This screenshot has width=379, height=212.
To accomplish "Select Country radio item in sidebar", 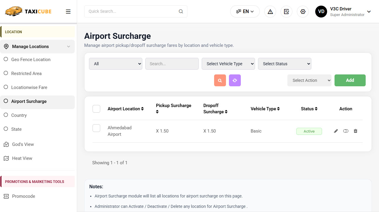I will tap(6, 115).
